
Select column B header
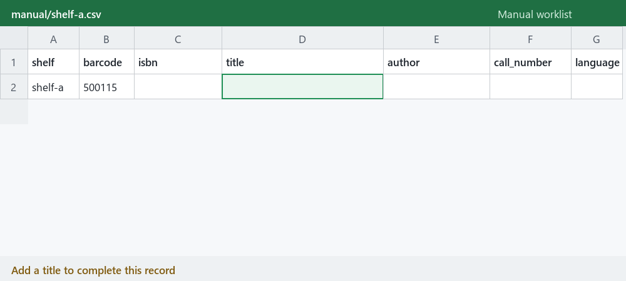106,39
